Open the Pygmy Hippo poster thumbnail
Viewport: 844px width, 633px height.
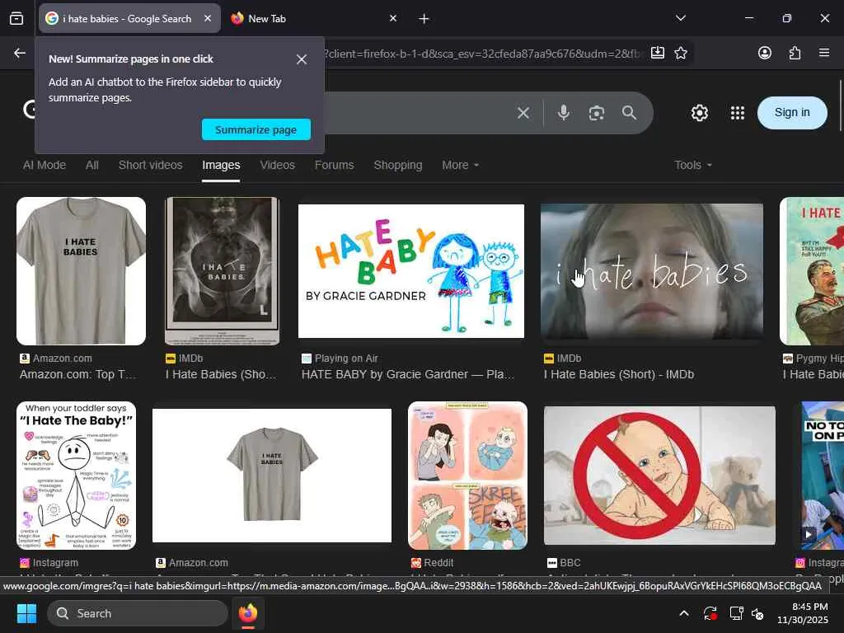pos(812,270)
